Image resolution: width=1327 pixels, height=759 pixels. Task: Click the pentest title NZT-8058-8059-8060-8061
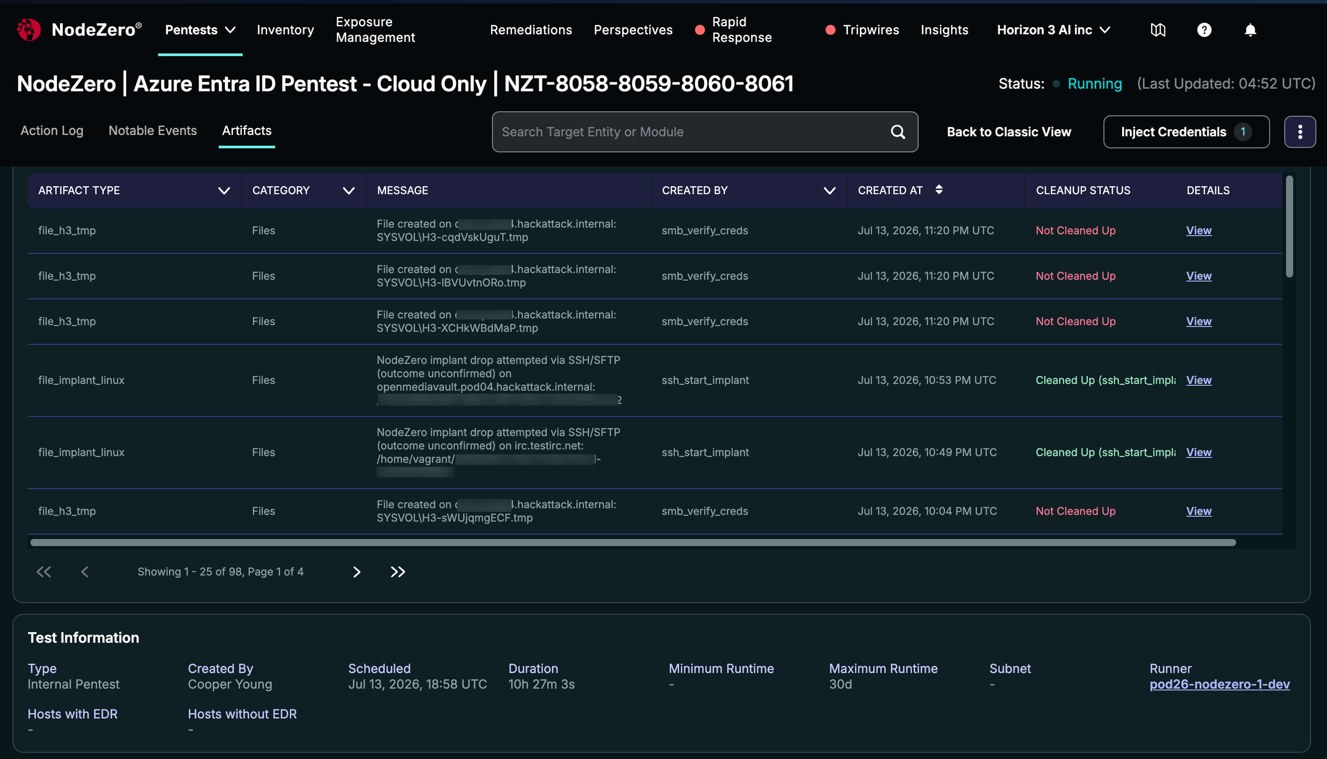[x=649, y=83]
